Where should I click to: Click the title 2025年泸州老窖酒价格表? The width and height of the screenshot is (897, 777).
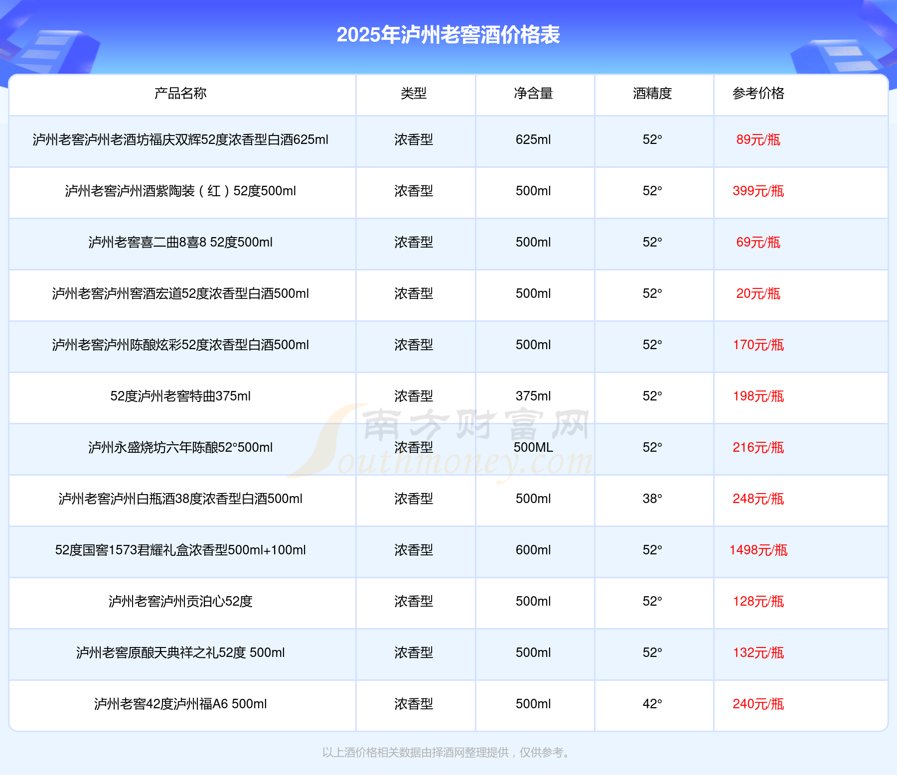pos(448,35)
